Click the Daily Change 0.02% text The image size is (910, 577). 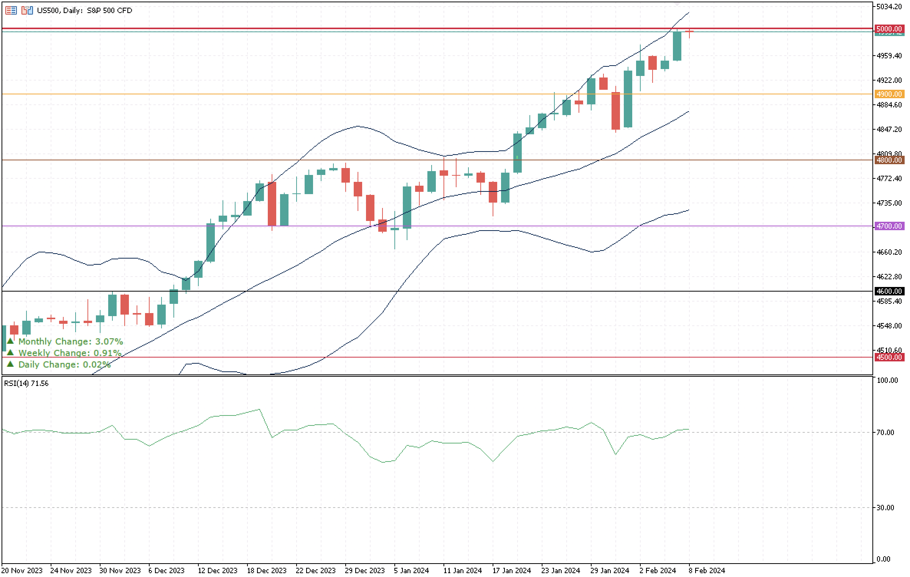tap(64, 364)
